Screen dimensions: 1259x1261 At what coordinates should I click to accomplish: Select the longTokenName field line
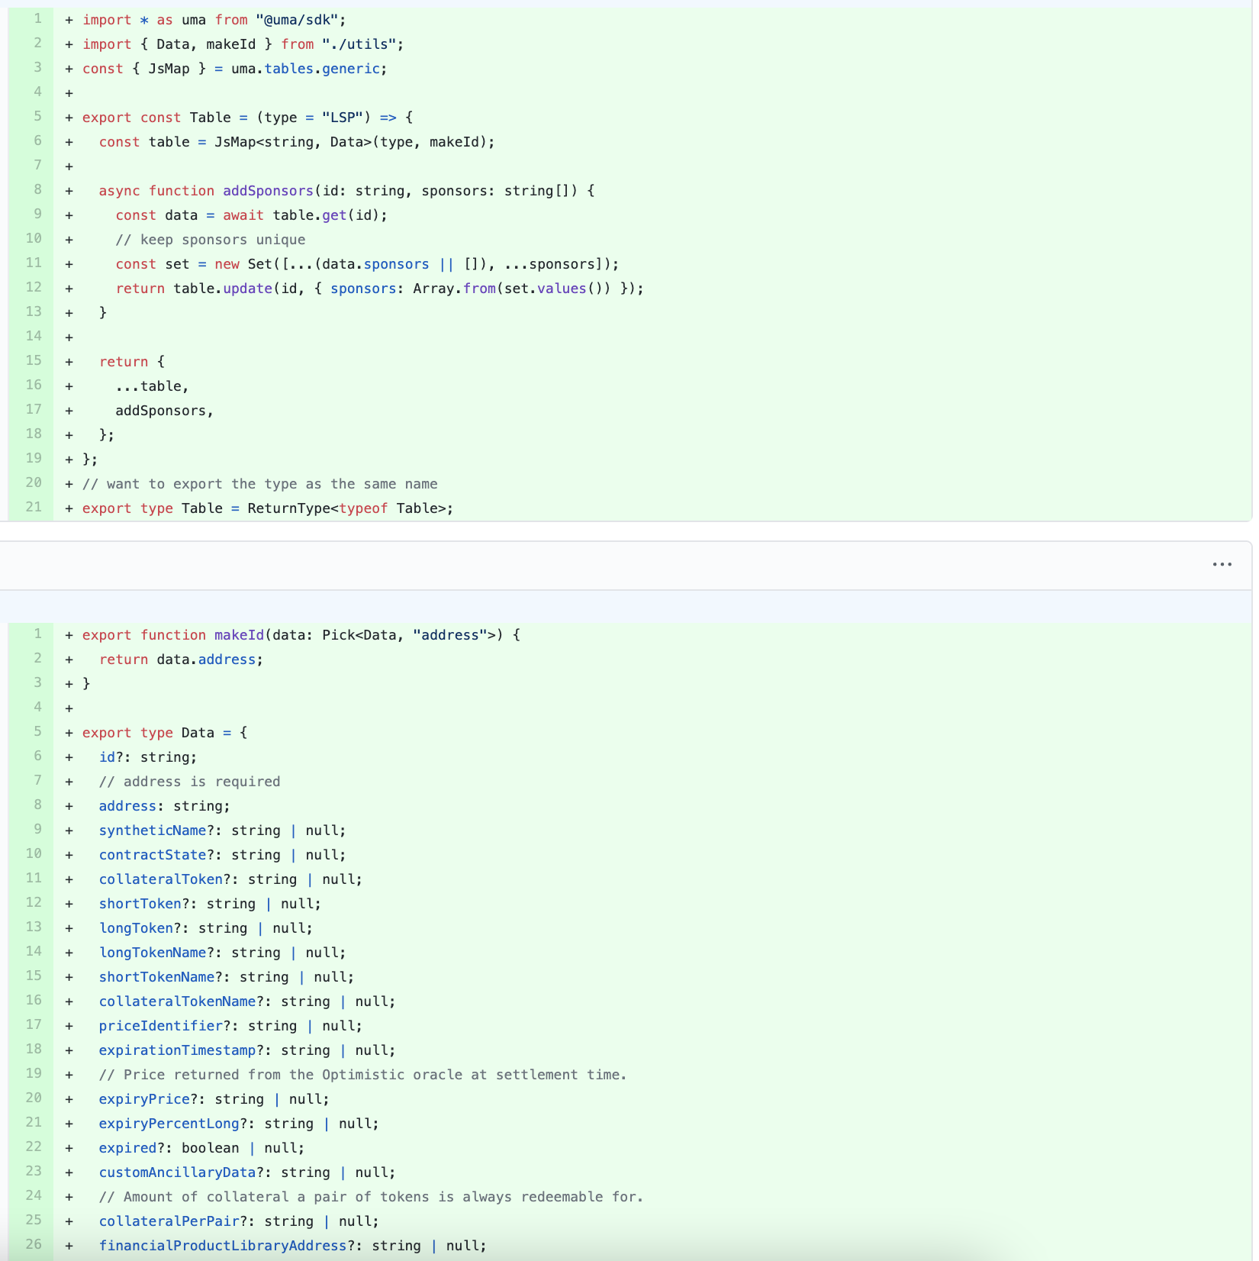click(x=222, y=953)
